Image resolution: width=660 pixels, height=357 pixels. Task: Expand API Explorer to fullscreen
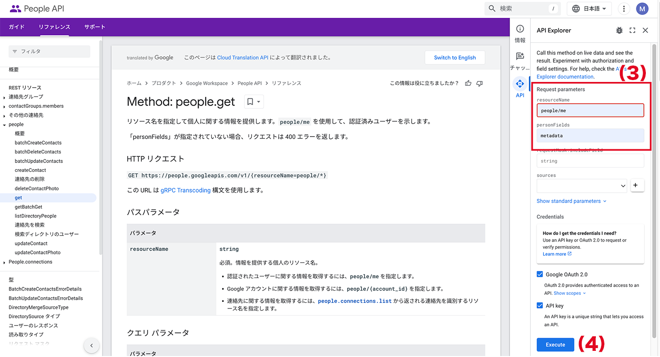click(x=632, y=30)
